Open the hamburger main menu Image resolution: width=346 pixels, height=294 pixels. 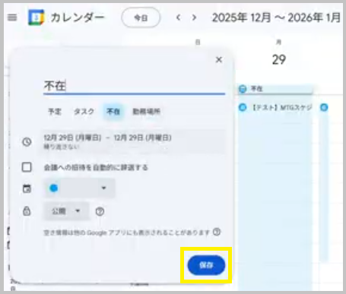12,17
